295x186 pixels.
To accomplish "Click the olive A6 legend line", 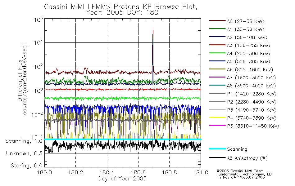I will click(217, 69).
